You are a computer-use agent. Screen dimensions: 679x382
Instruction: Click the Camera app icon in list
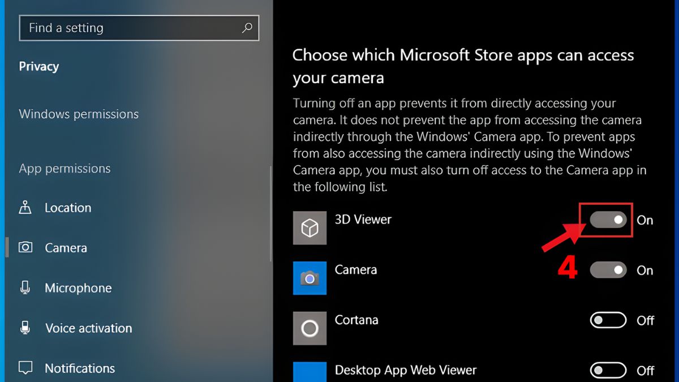(310, 278)
